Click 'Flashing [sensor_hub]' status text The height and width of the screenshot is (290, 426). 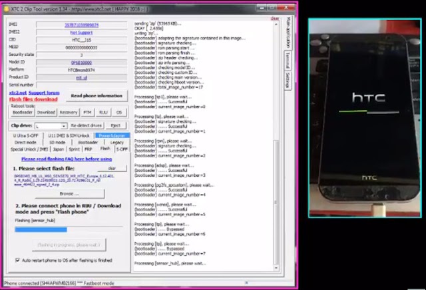coord(35,221)
